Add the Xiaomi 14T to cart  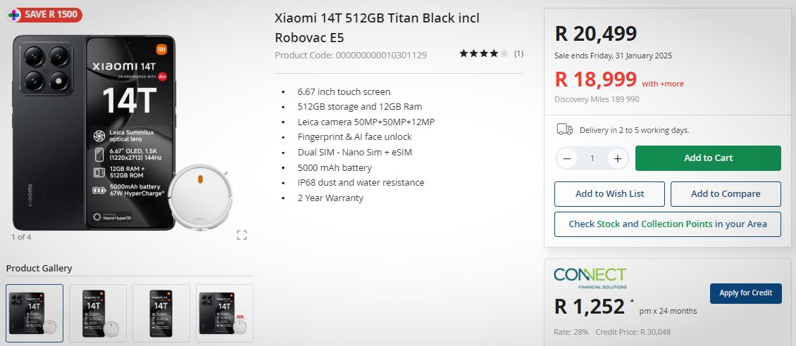pyautogui.click(x=708, y=158)
